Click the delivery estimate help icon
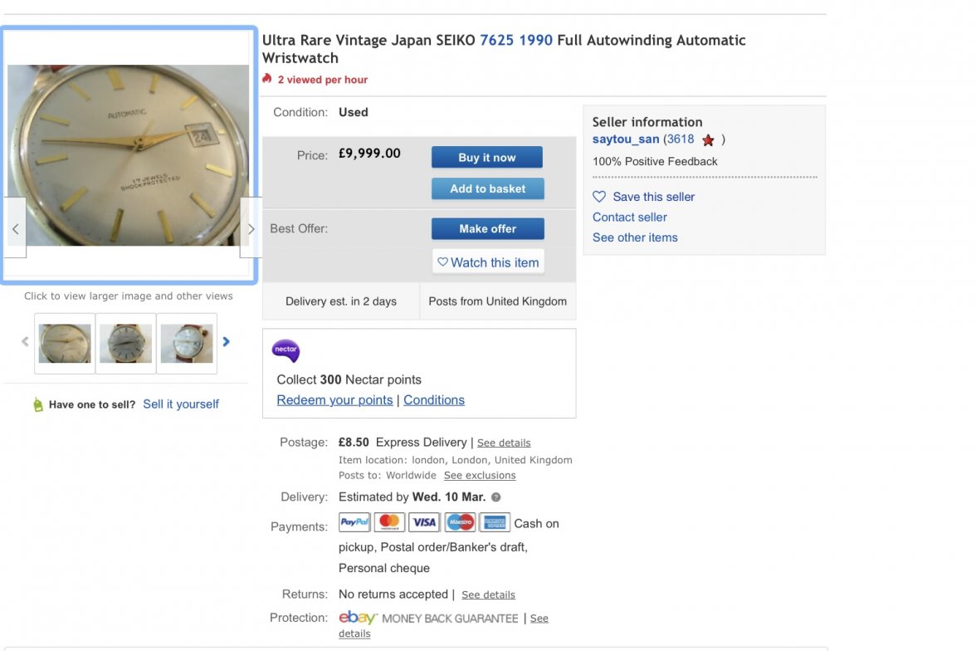 coord(496,497)
